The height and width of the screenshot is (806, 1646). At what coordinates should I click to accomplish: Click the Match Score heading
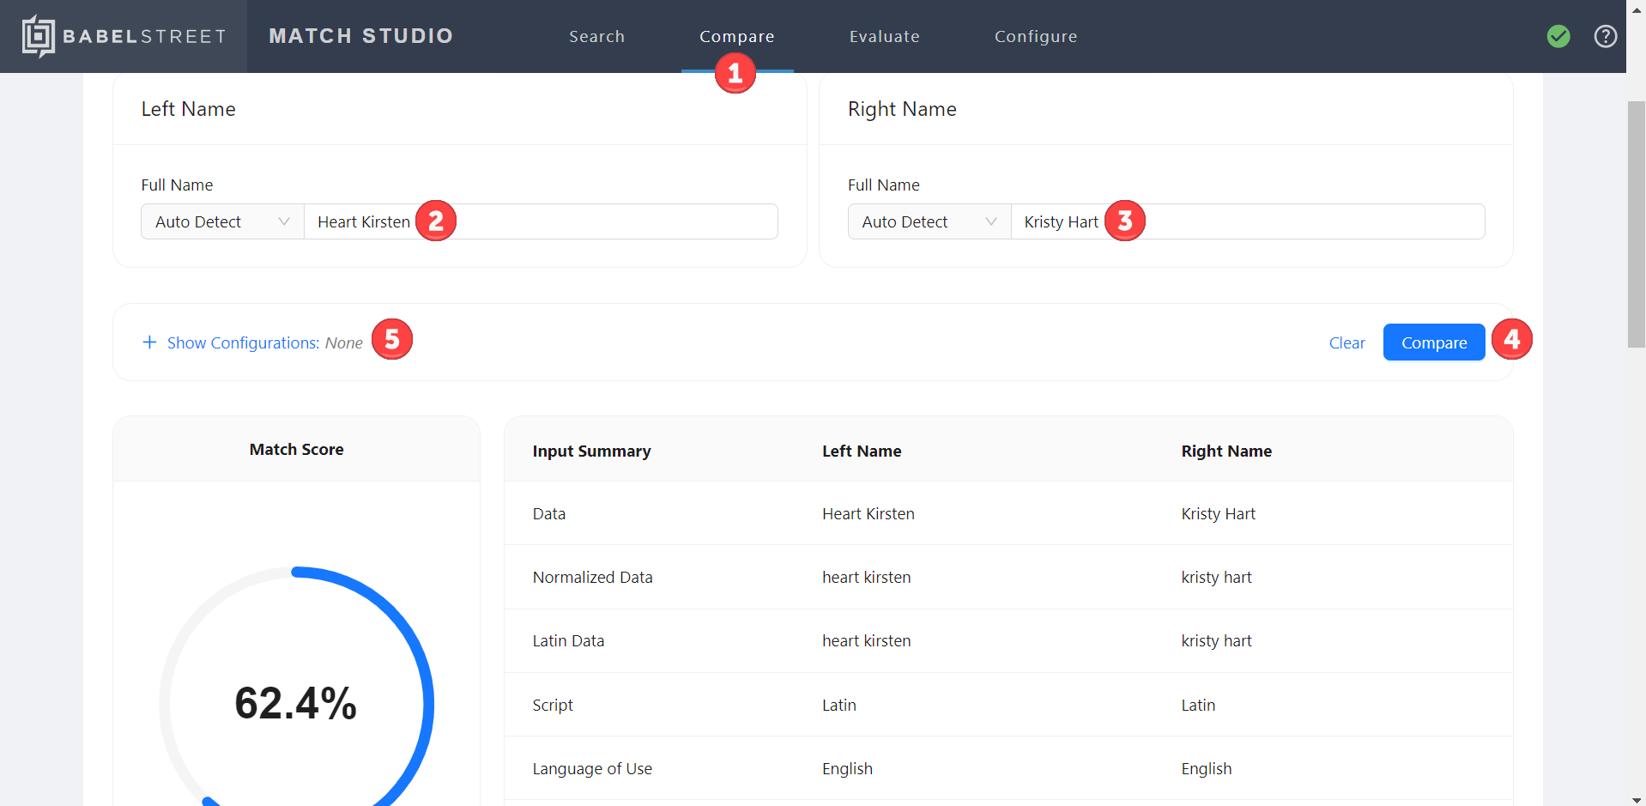click(x=297, y=449)
